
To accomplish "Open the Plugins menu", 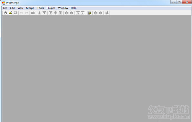I will [51, 8].
